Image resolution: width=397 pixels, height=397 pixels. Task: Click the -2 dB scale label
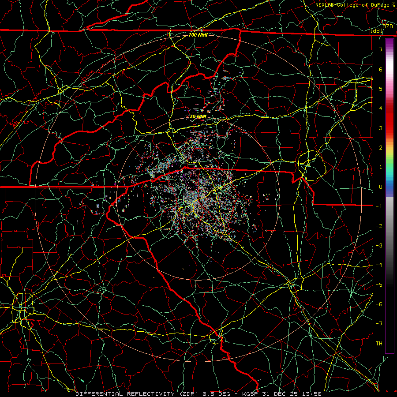coord(379,226)
